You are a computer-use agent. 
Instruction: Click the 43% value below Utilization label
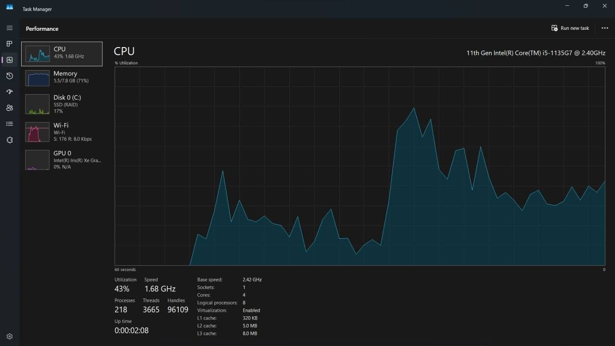[x=122, y=289]
